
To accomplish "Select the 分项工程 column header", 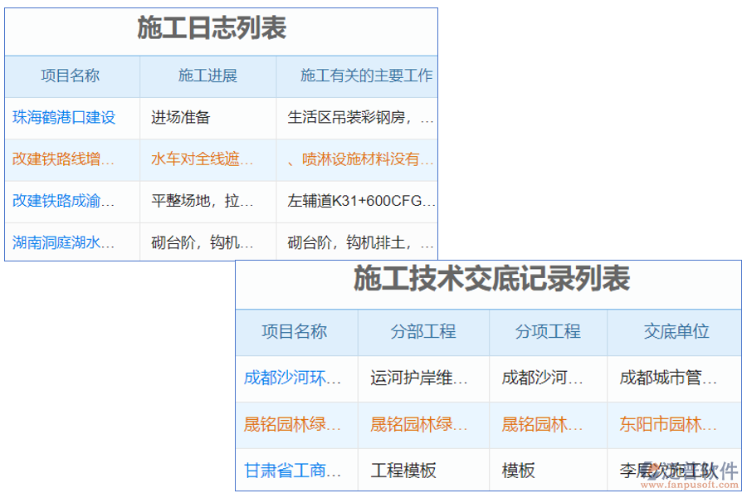I will coord(548,332).
